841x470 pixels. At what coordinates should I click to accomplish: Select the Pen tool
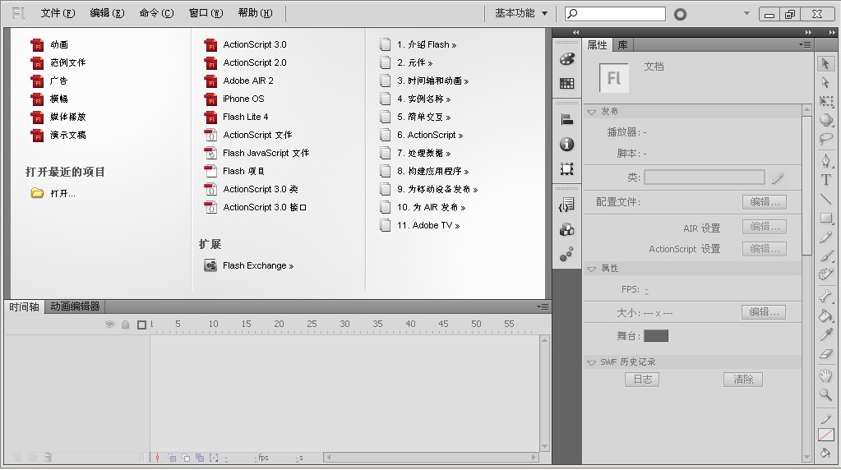click(x=826, y=160)
